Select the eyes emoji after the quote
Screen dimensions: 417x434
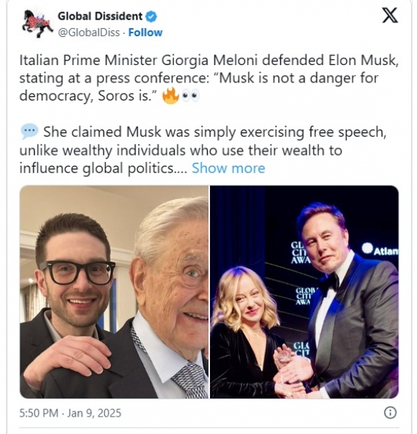(x=190, y=95)
